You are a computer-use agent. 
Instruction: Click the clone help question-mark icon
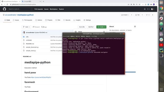coord(104,32)
